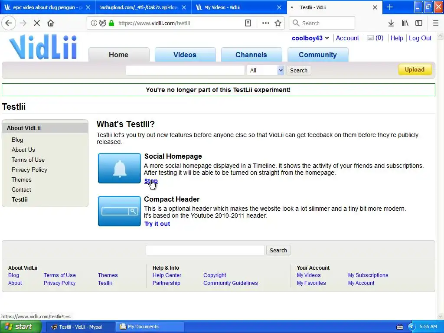Image resolution: width=444 pixels, height=333 pixels.
Task: Open the Videos site tab
Action: pyautogui.click(x=185, y=55)
